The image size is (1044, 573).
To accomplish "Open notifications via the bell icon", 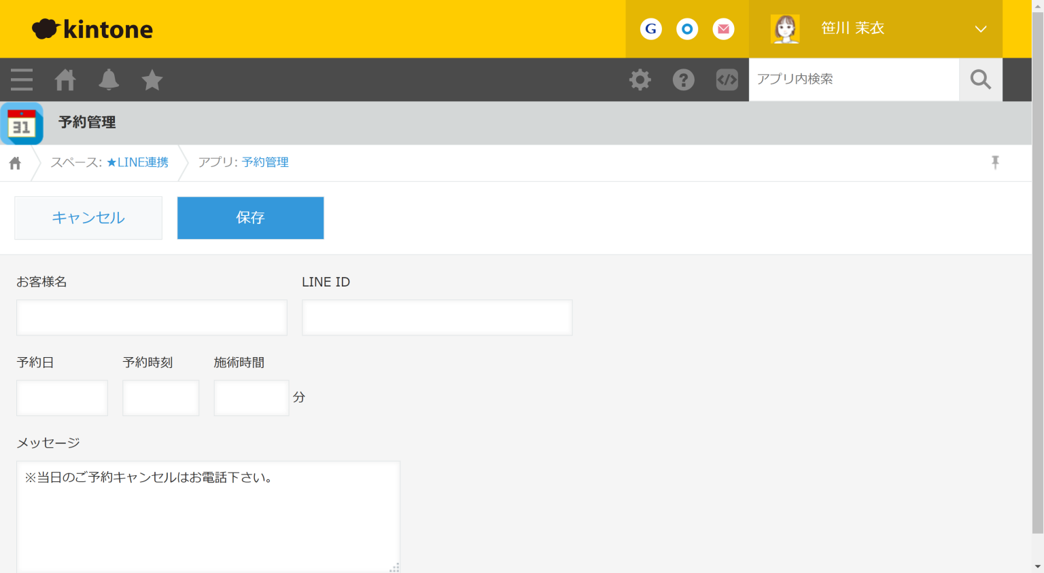I will click(108, 79).
